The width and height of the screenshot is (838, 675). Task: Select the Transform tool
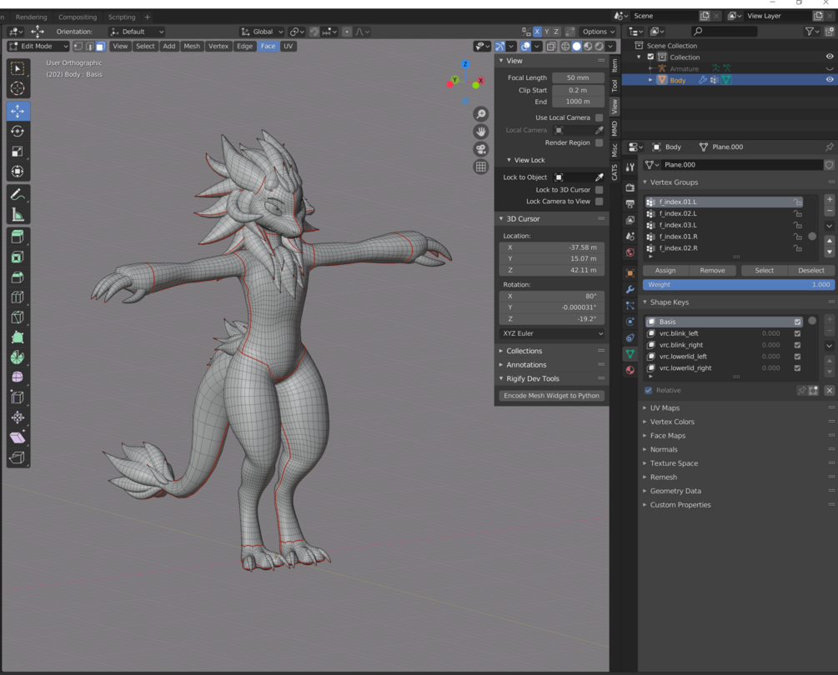pos(18,172)
